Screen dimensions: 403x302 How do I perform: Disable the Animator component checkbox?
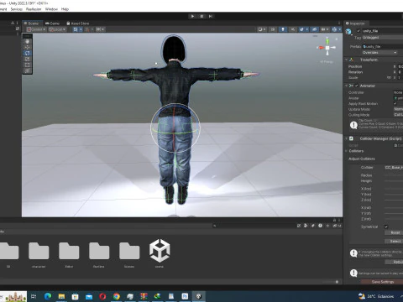point(357,86)
